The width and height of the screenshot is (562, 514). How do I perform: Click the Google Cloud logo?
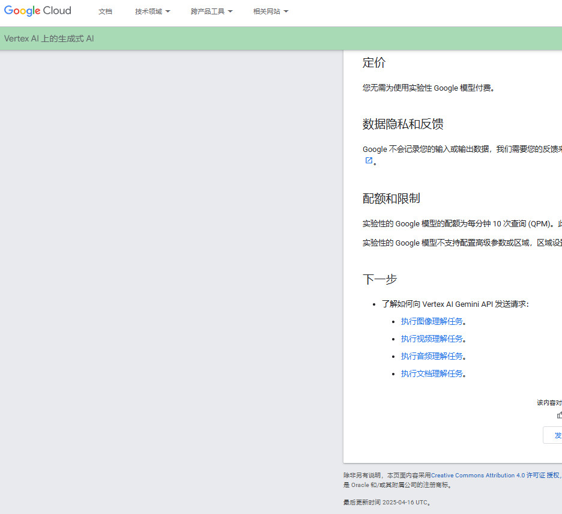(38, 11)
